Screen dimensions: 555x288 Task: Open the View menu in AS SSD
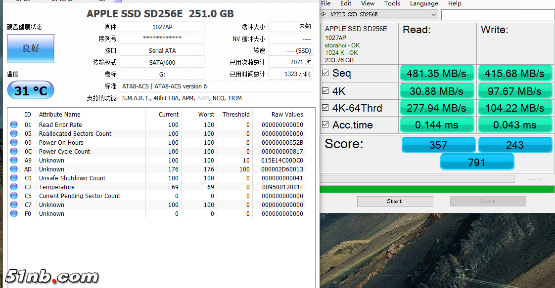pyautogui.click(x=368, y=3)
